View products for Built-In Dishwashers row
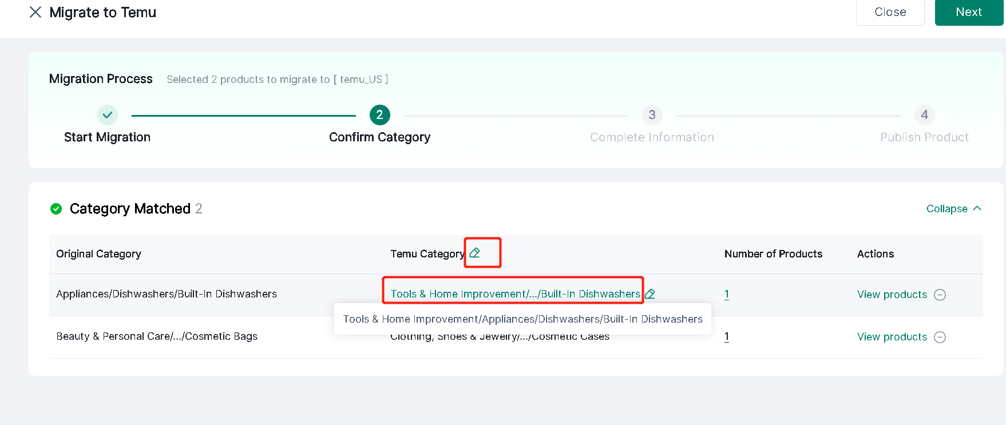The height and width of the screenshot is (425, 1006). (892, 295)
